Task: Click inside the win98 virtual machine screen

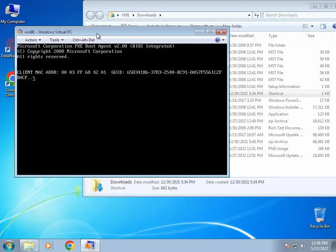Action: 122,109
